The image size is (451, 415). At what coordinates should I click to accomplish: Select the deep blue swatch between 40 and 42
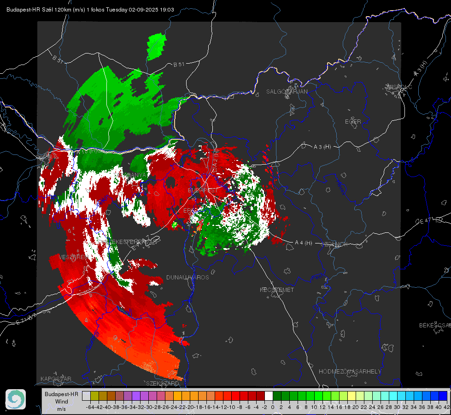[x=443, y=396]
